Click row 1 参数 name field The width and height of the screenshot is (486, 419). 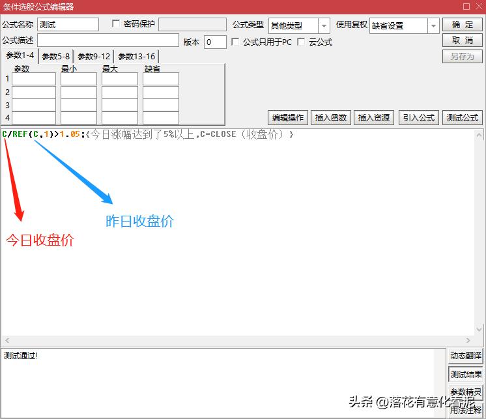coord(34,79)
